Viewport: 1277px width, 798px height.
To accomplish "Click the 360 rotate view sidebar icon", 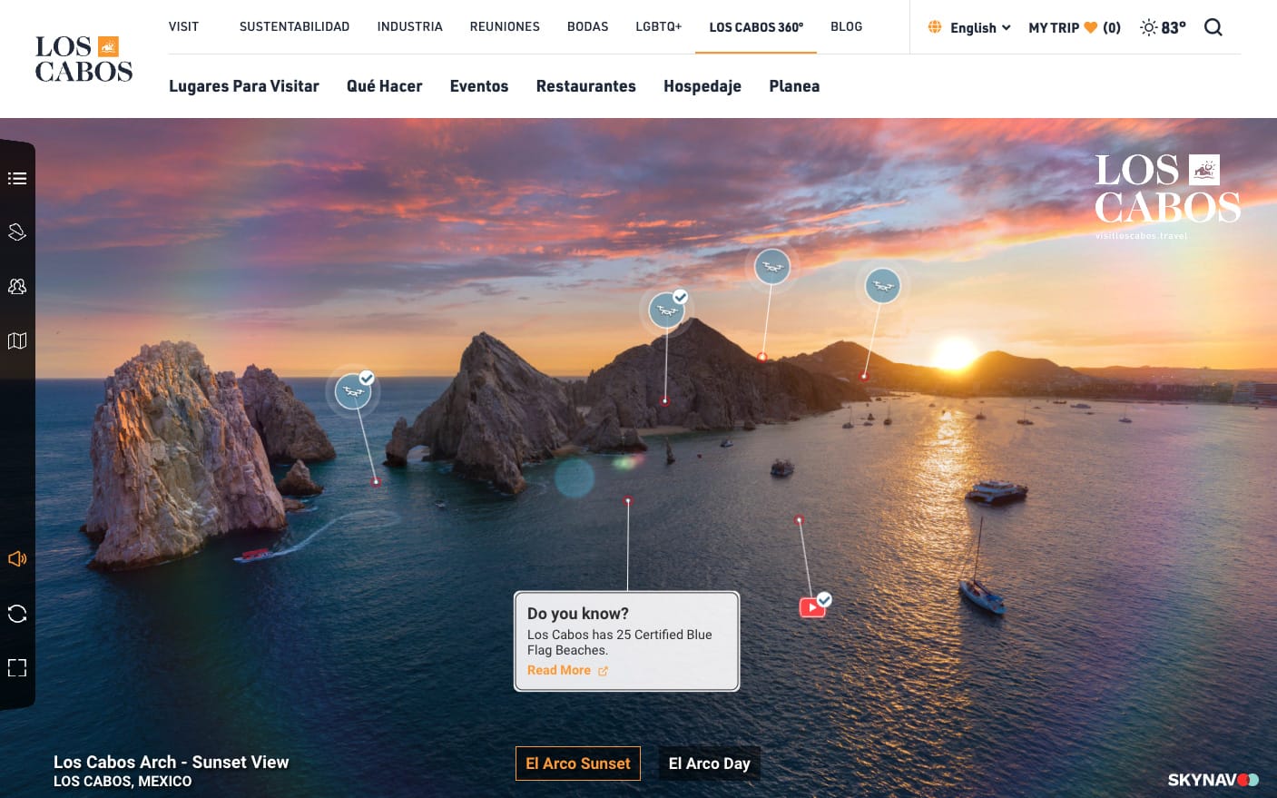I will pyautogui.click(x=17, y=232).
